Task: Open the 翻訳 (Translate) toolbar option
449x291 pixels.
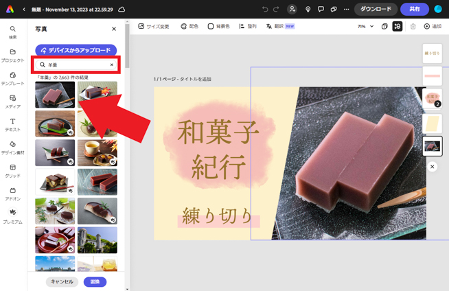Action: 280,27
